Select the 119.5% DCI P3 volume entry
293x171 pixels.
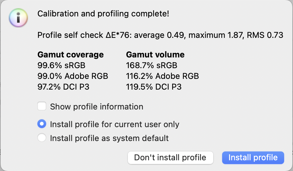tap(154, 86)
